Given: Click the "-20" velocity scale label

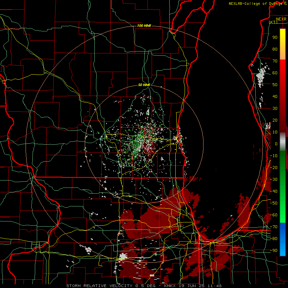Looking at the screenshot, I should (274, 167).
